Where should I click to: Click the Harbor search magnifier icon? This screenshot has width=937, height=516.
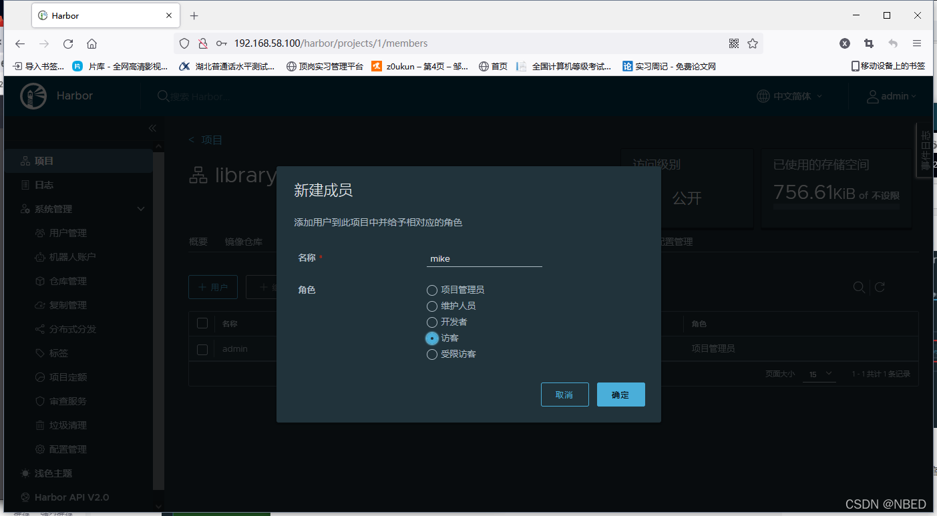point(162,96)
